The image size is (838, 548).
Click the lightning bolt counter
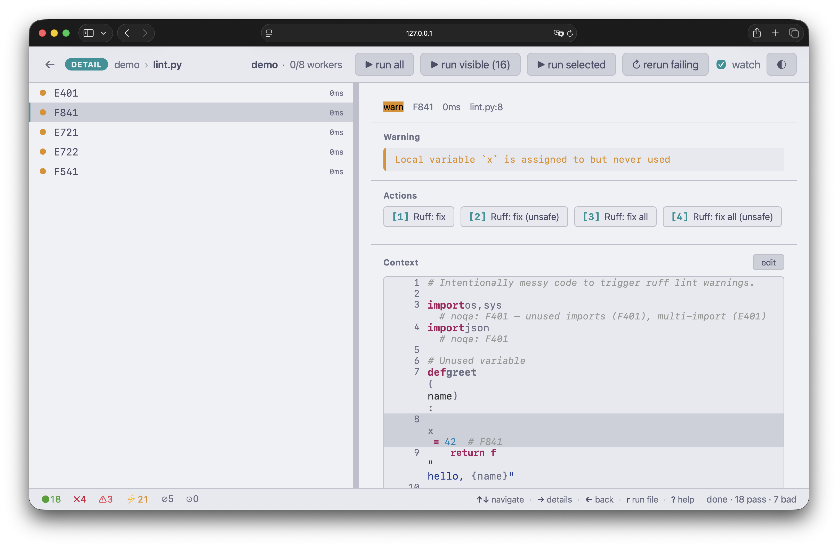(x=137, y=499)
